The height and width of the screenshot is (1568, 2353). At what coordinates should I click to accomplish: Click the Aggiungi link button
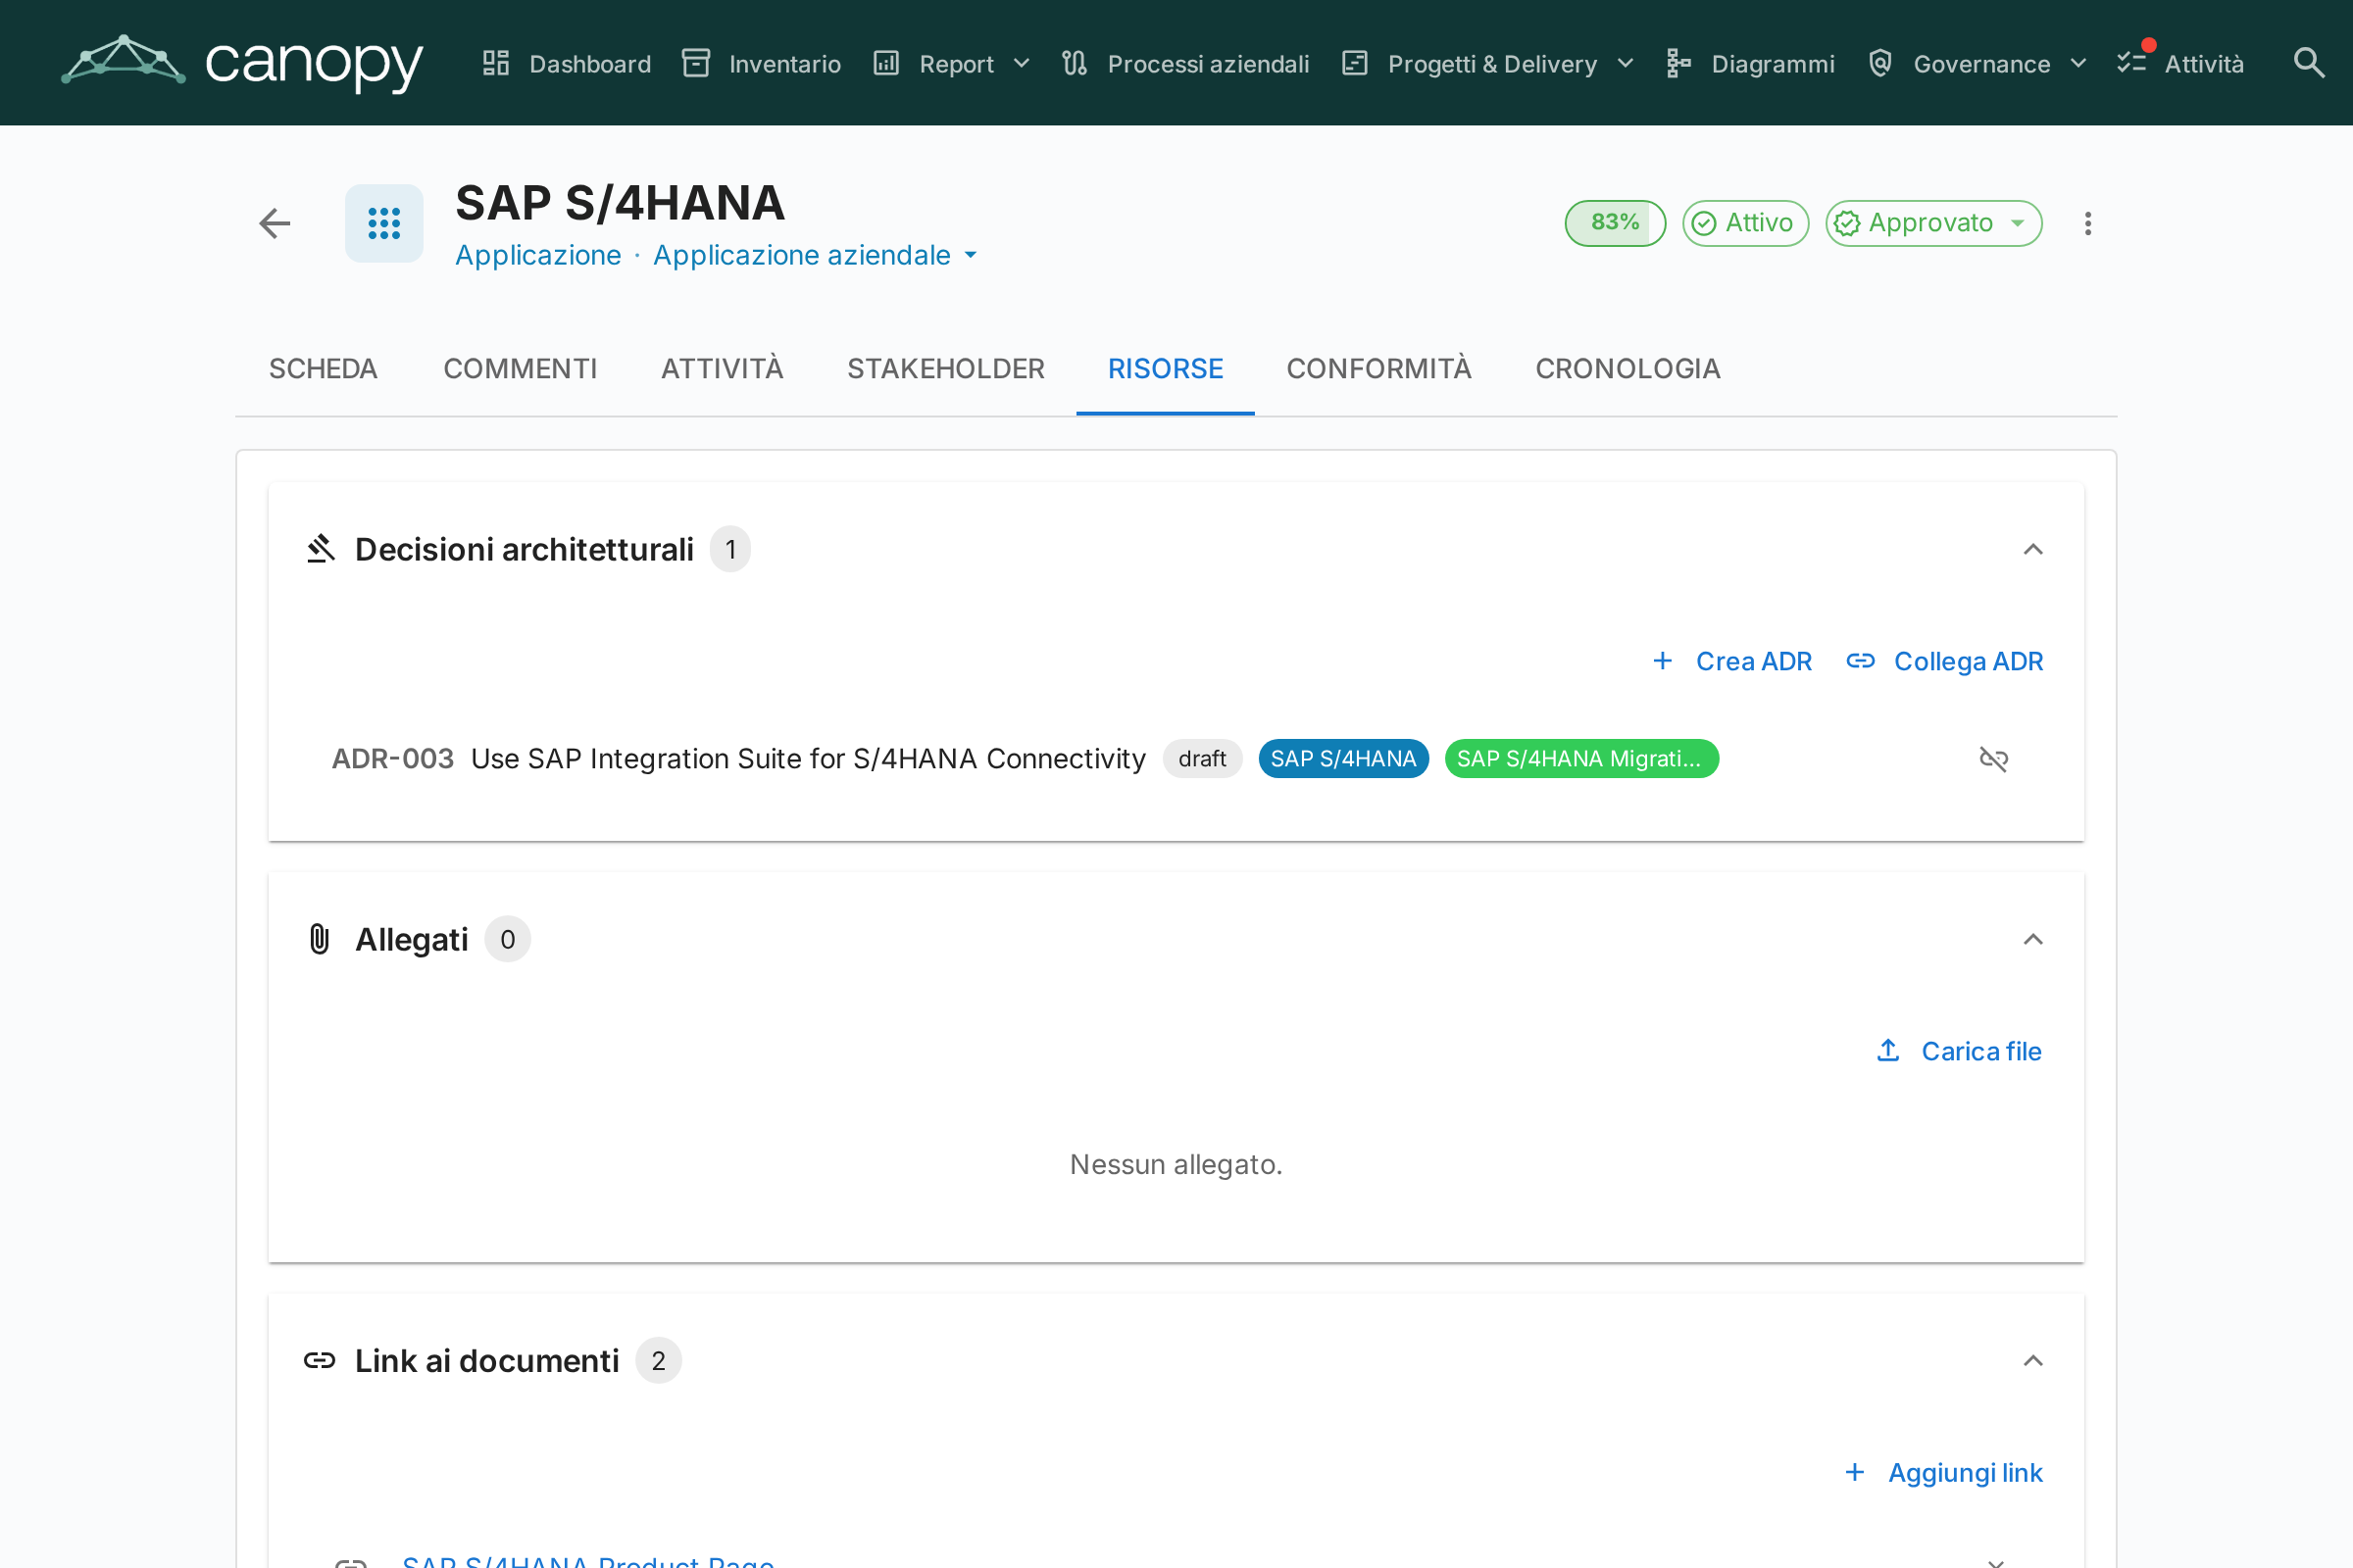(1944, 1472)
